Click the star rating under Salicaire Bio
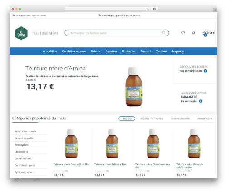 point(100,171)
